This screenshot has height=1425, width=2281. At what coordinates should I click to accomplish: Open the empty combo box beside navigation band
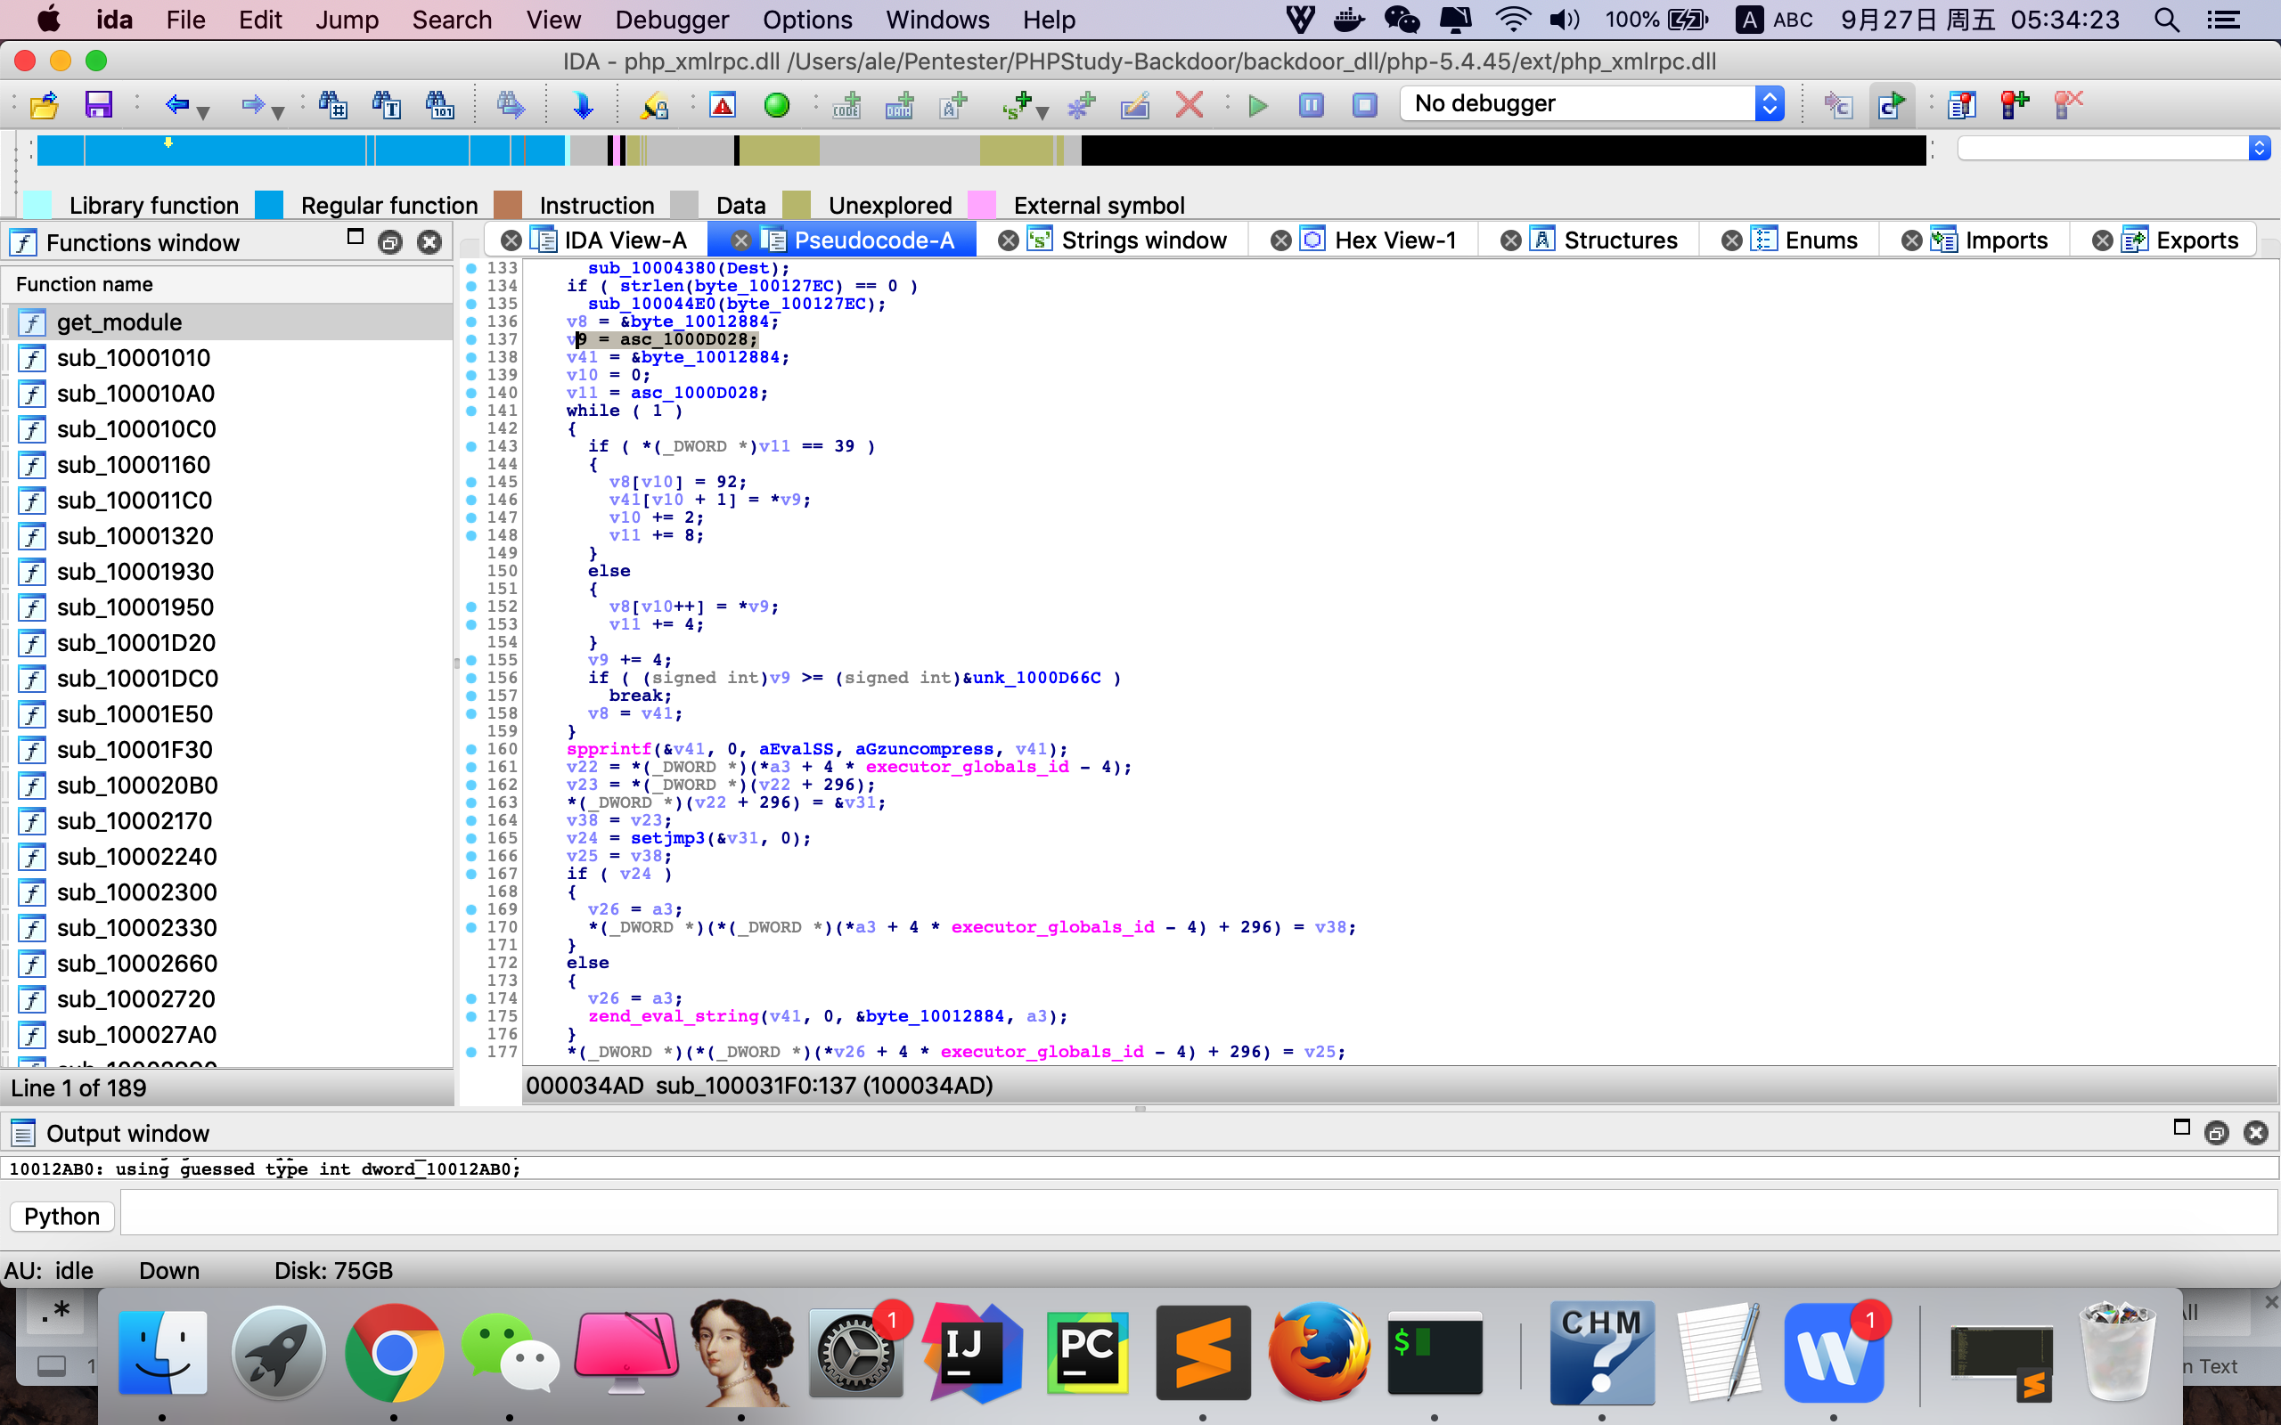tap(2114, 148)
